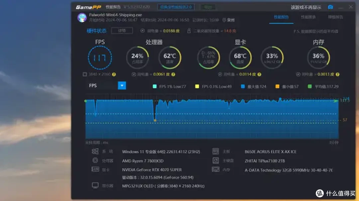The width and height of the screenshot is (359, 201).
Task: Click the CPU temperature 62℃ gauge
Action: [170, 58]
